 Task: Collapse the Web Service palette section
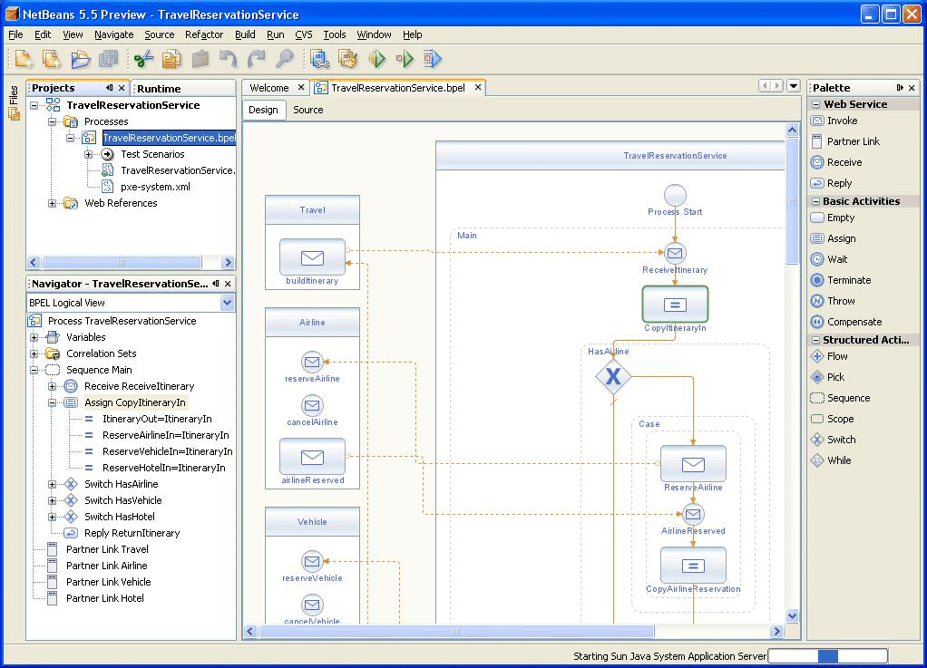pos(815,104)
